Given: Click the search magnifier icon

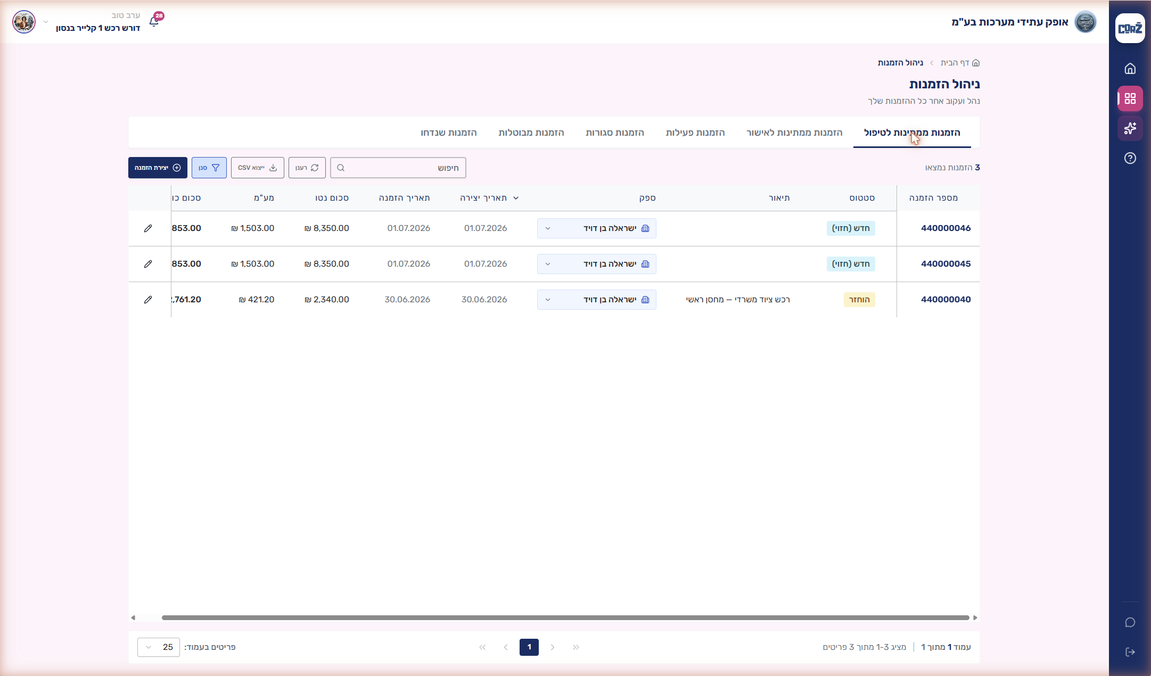Looking at the screenshot, I should (x=341, y=168).
